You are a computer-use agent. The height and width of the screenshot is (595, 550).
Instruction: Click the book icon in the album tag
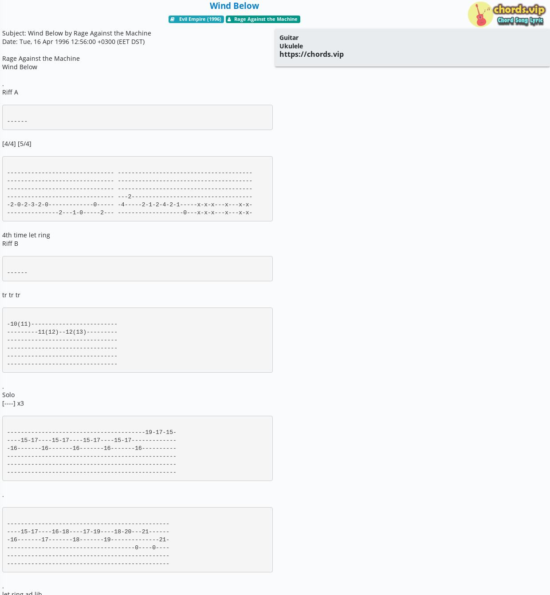[173, 19]
